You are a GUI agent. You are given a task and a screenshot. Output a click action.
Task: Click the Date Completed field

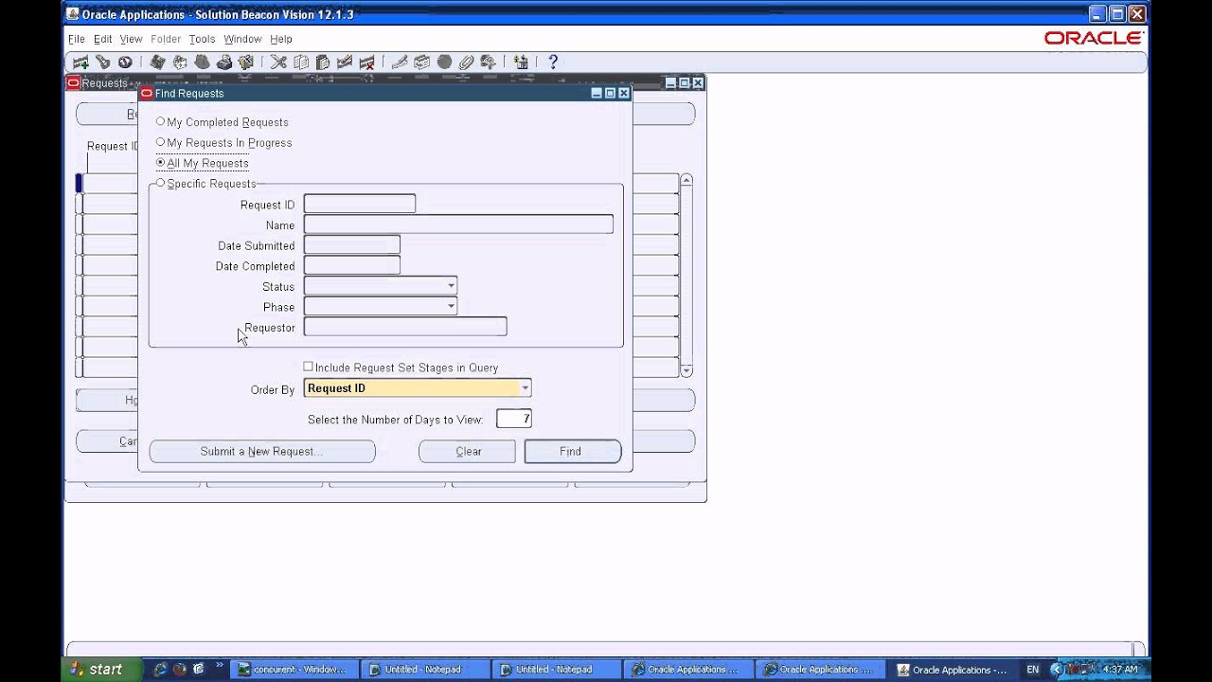coord(352,266)
